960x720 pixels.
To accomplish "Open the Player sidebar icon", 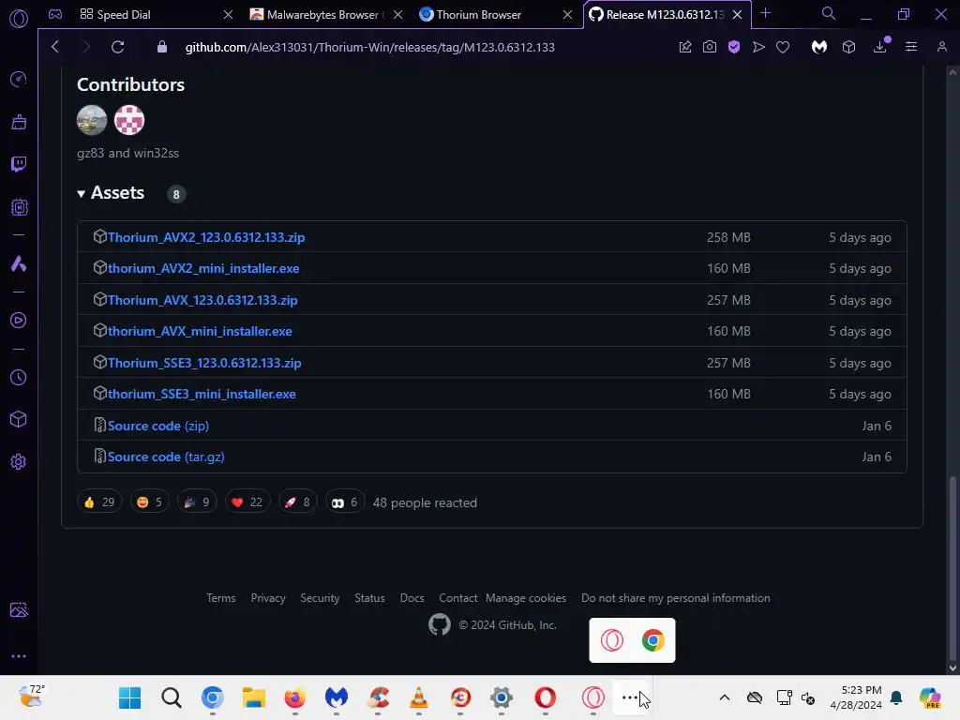I will (x=19, y=321).
